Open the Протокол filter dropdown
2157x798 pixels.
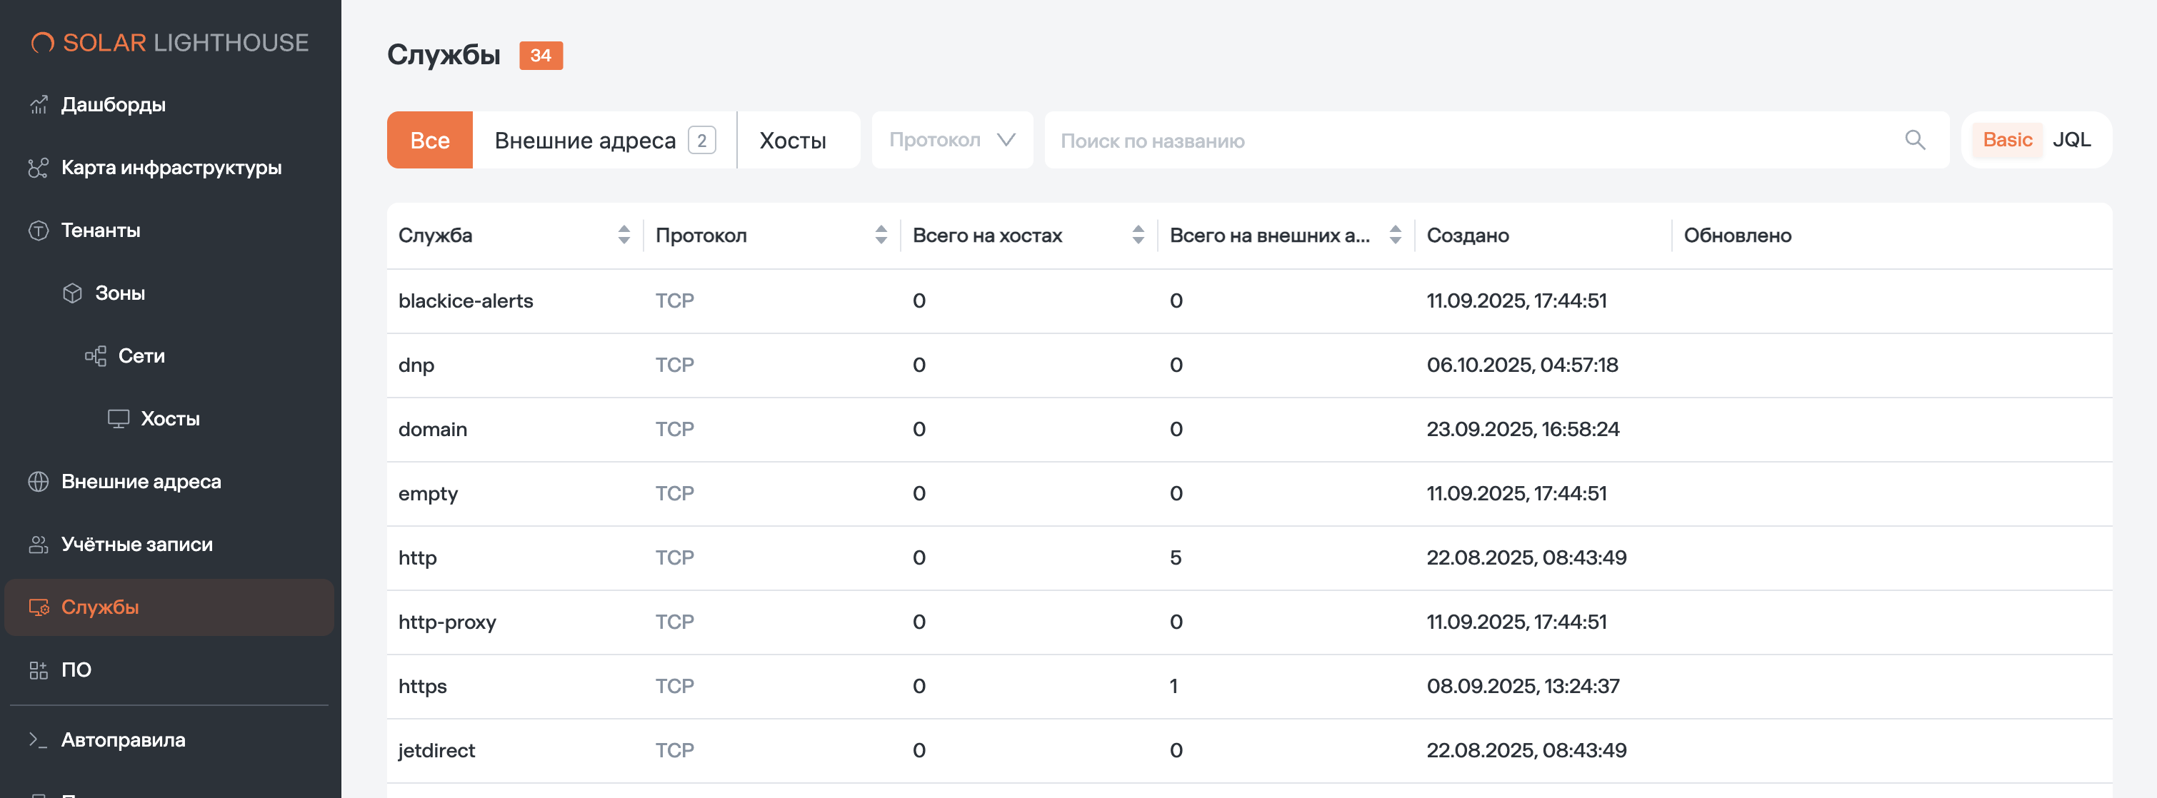(952, 140)
